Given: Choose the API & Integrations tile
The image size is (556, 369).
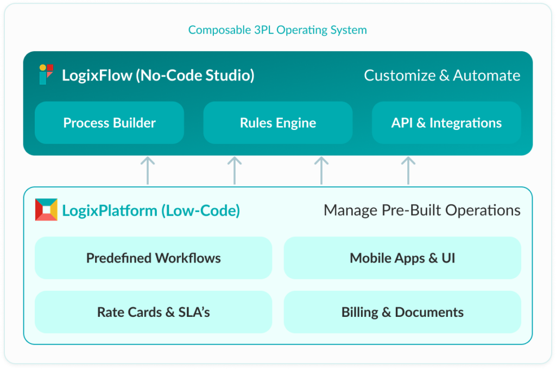Looking at the screenshot, I should (x=446, y=123).
